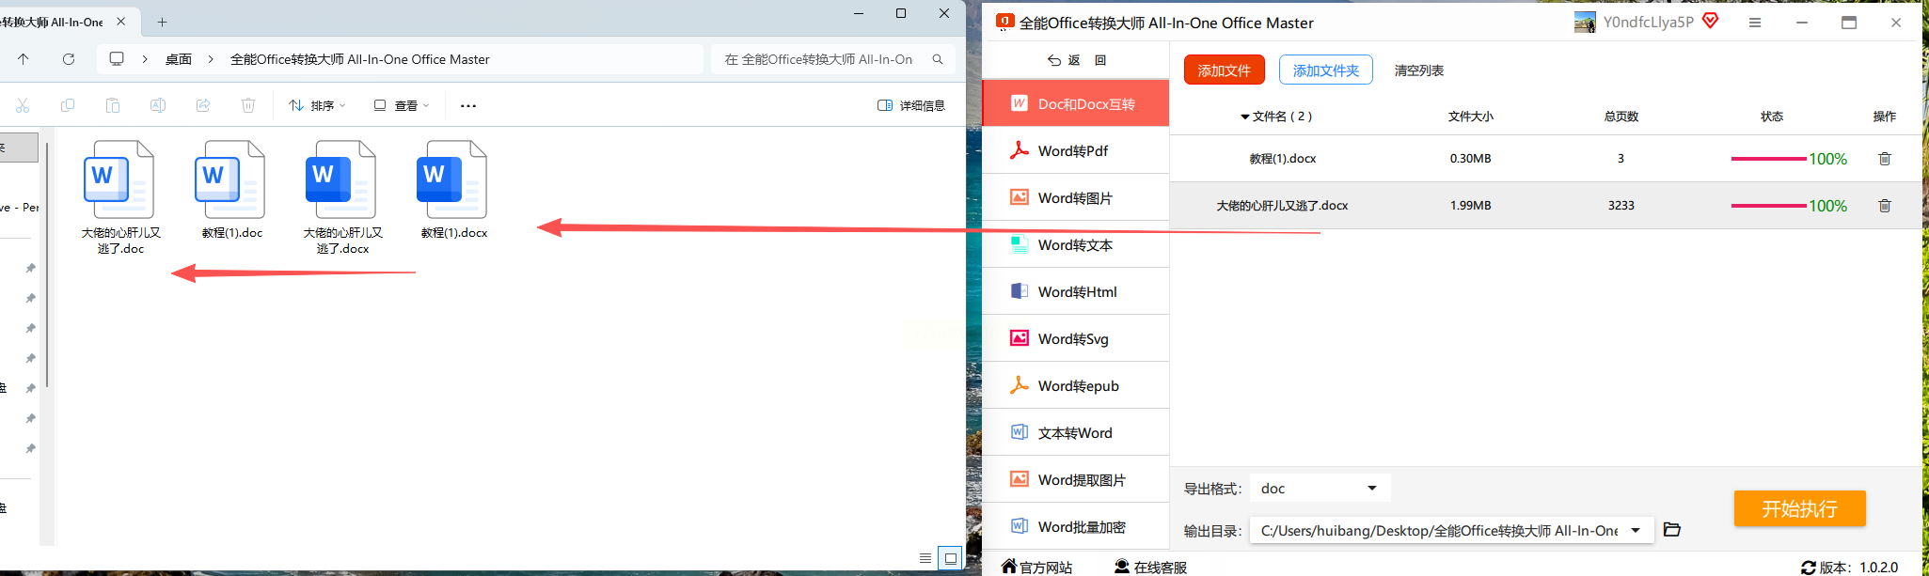1929x576 pixels.
Task: Click the paste icon in Explorer toolbar
Action: coord(113,105)
